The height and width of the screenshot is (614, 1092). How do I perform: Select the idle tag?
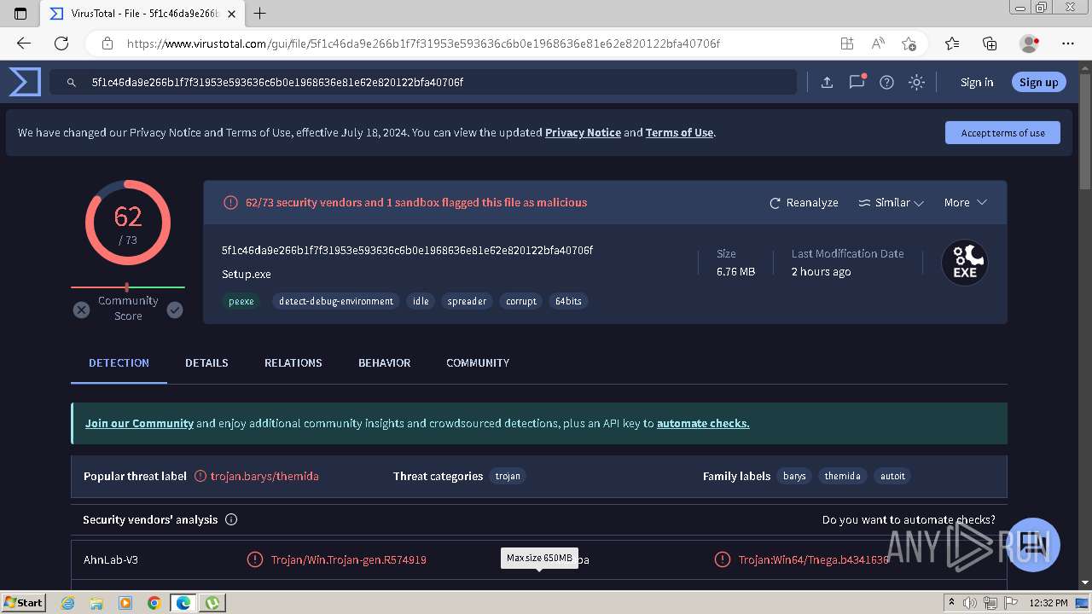[421, 301]
